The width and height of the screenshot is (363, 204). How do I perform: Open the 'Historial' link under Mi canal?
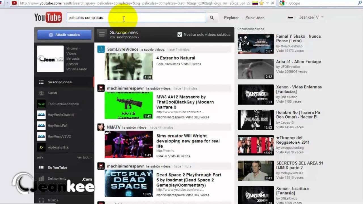coord(72,64)
